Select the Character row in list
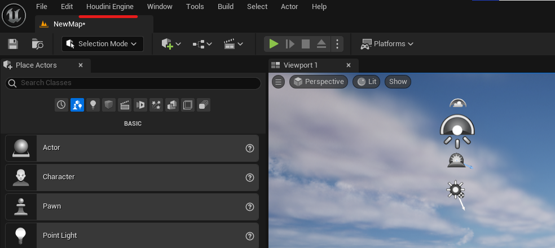The height and width of the screenshot is (248, 555). coord(132,177)
